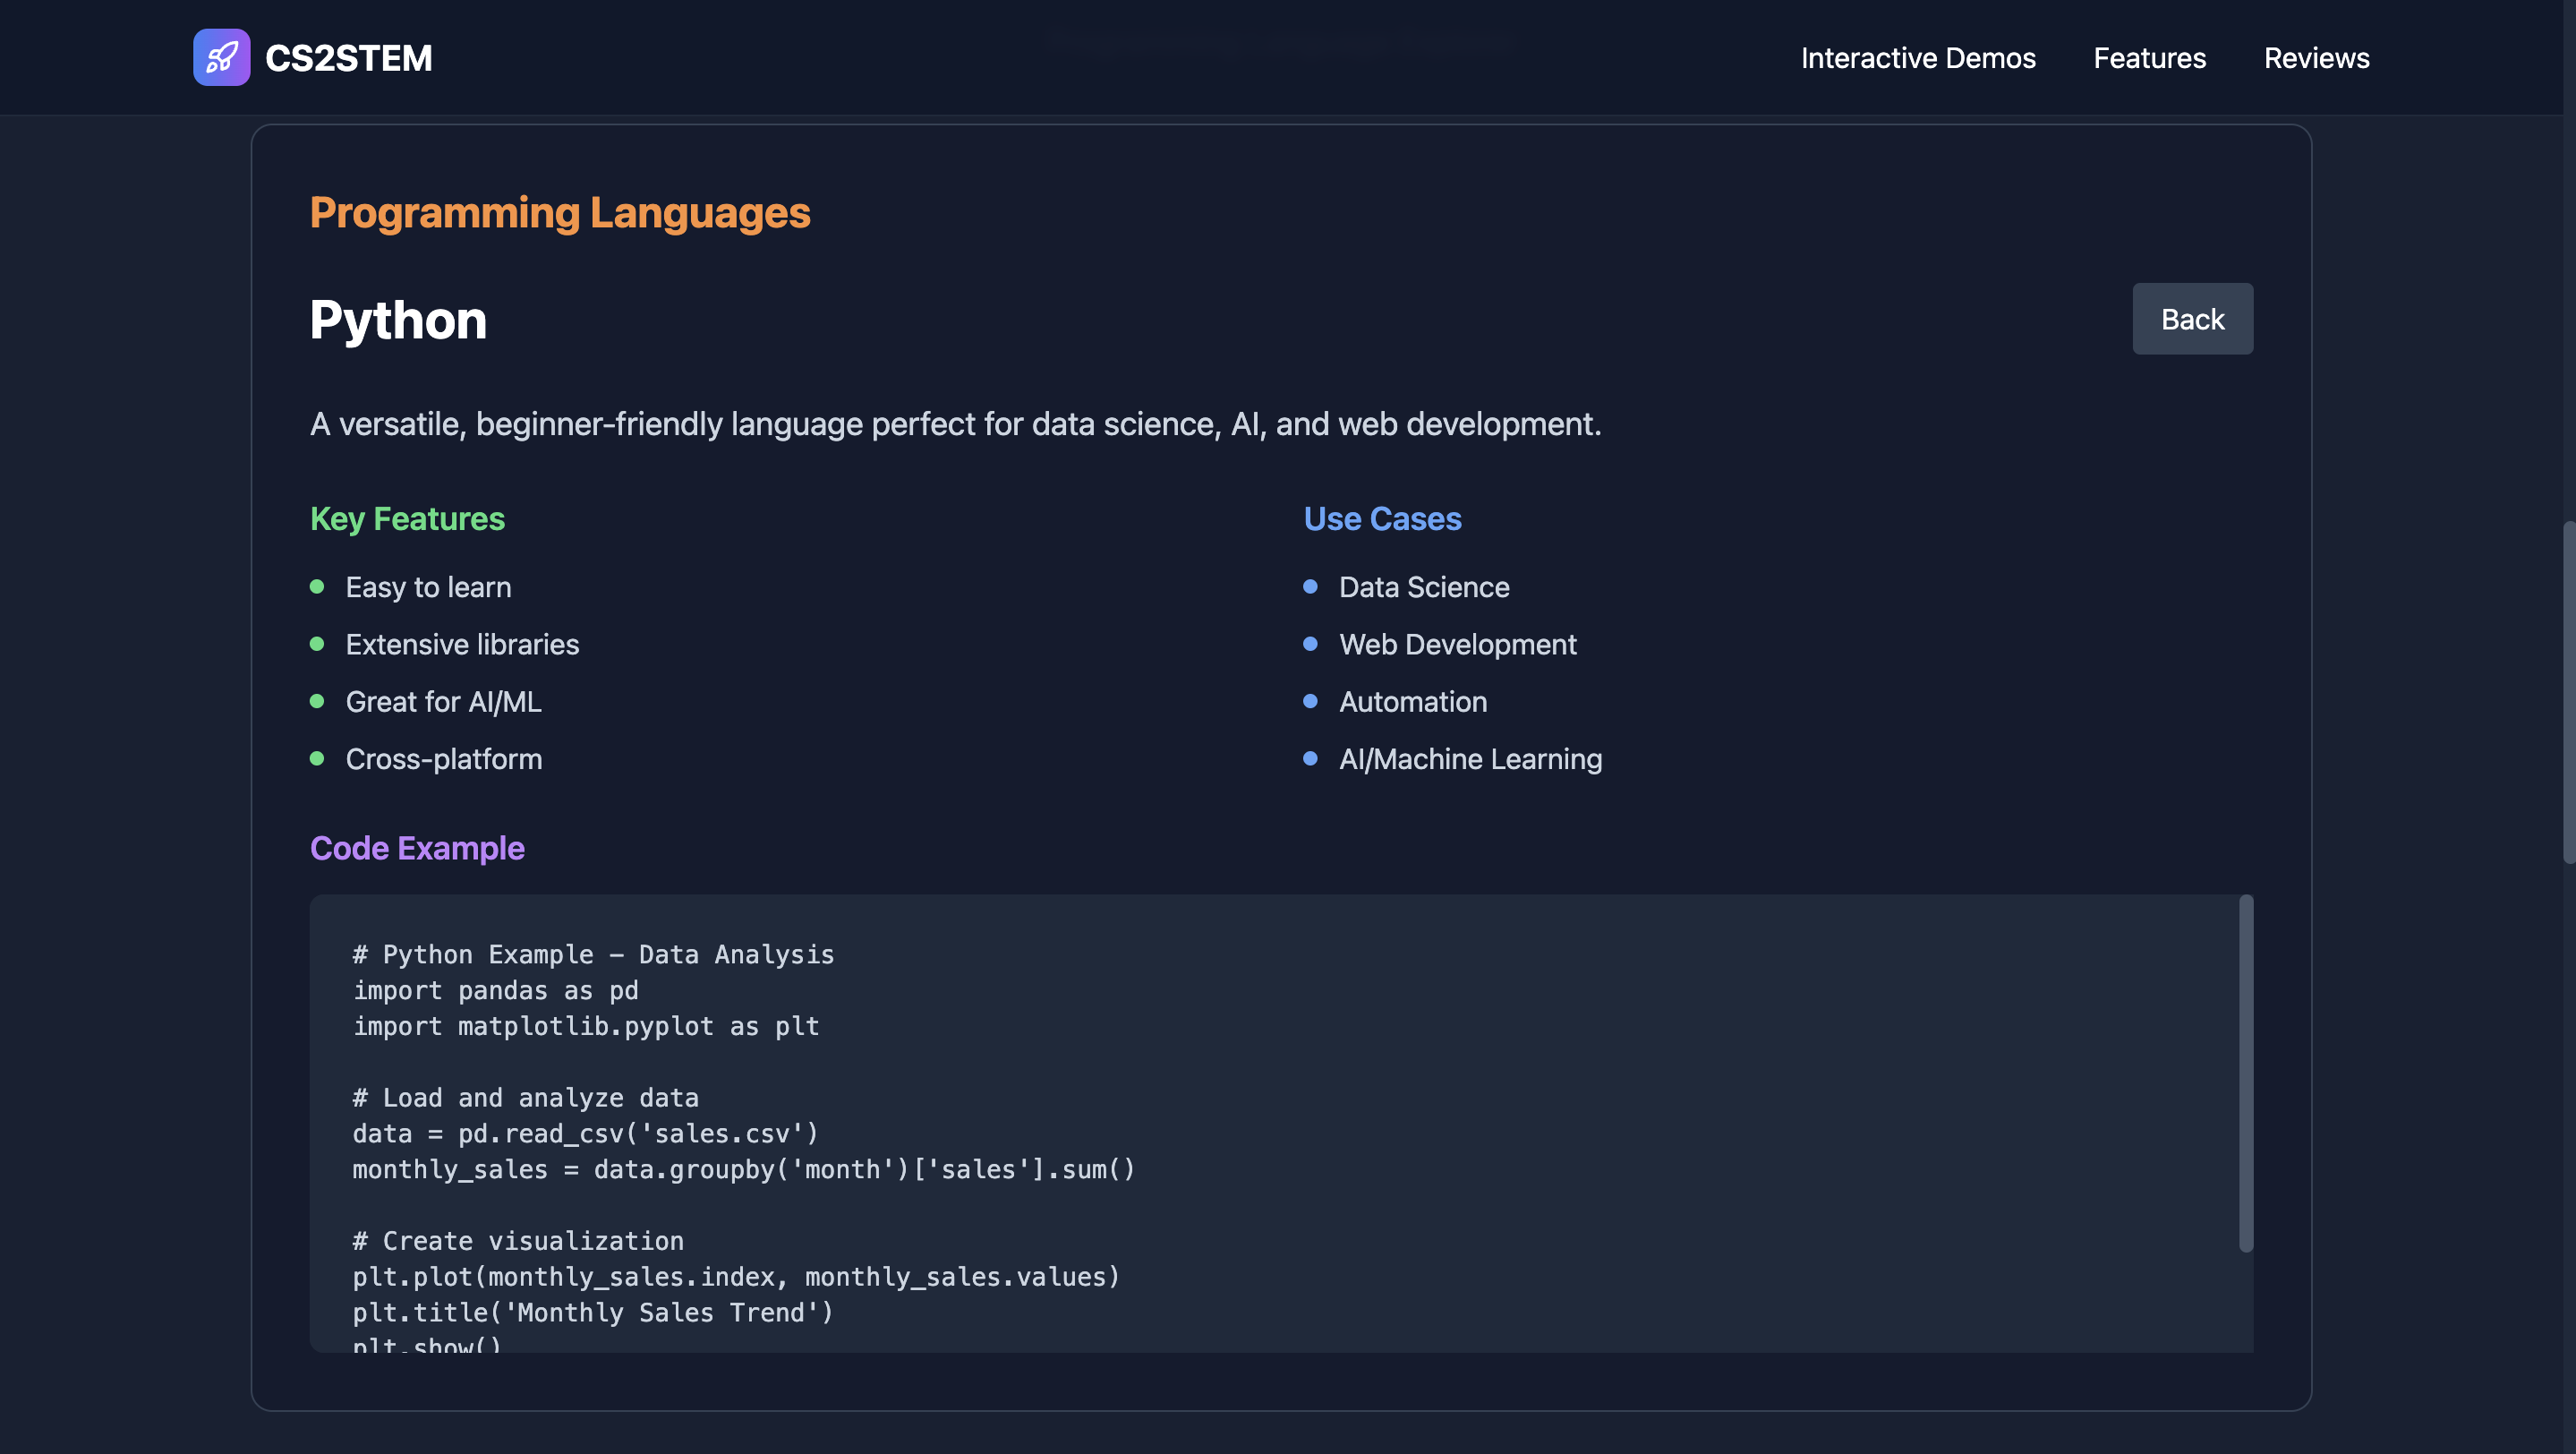Click the code example scrollbar
The height and width of the screenshot is (1454, 2576).
(x=2245, y=1073)
